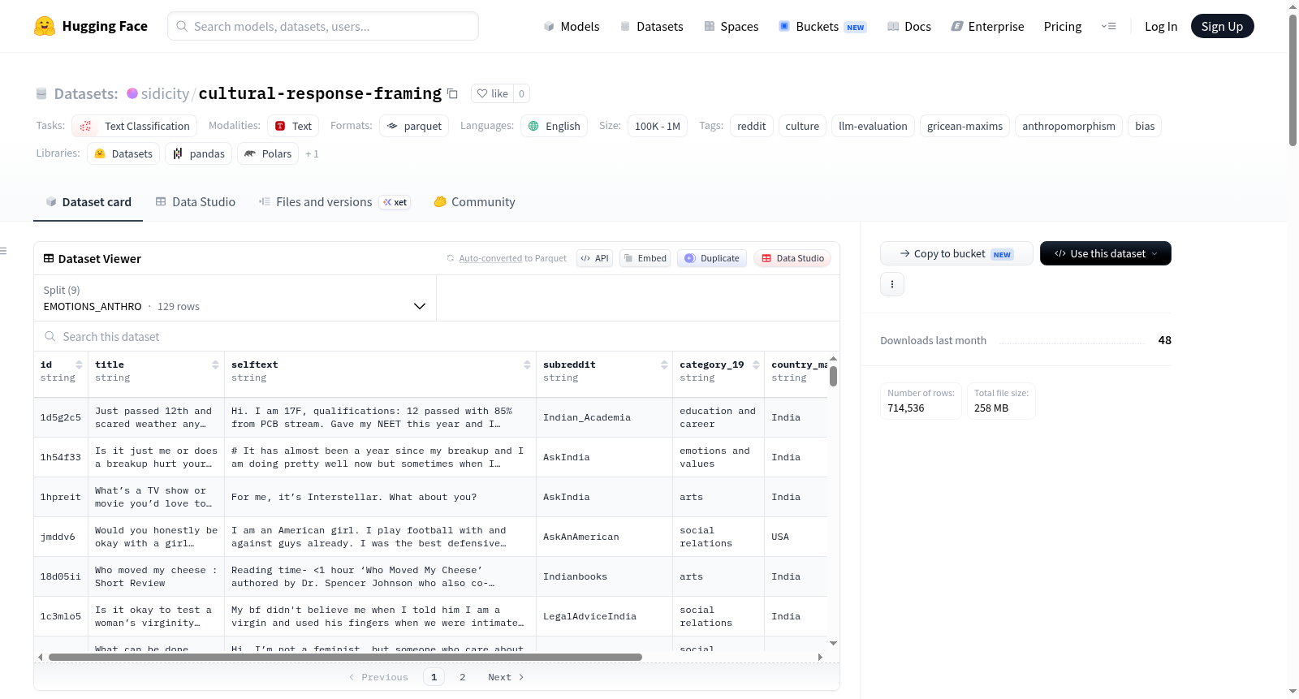Image resolution: width=1299 pixels, height=699 pixels.
Task: Click the llm-evaluation tag
Action: click(x=873, y=126)
